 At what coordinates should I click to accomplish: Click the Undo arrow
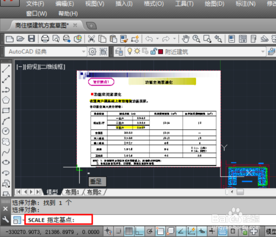pos(149,39)
